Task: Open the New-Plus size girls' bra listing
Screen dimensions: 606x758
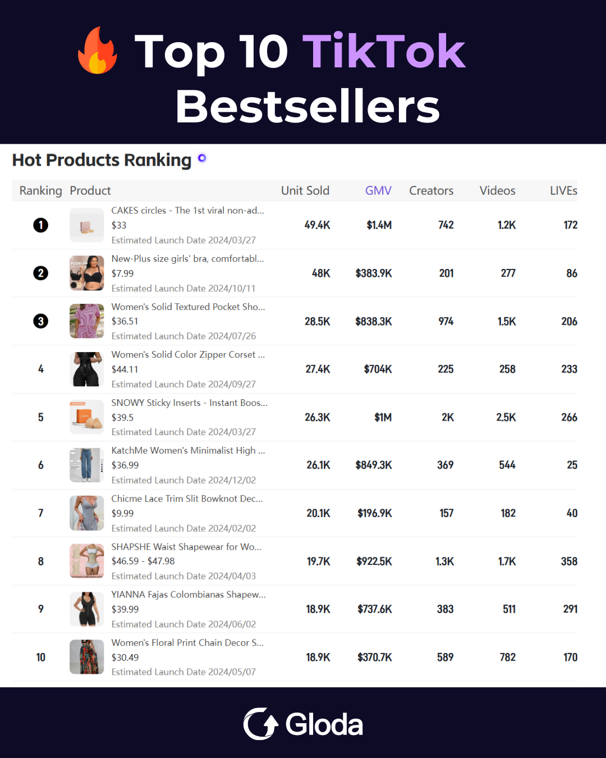Action: tap(187, 259)
